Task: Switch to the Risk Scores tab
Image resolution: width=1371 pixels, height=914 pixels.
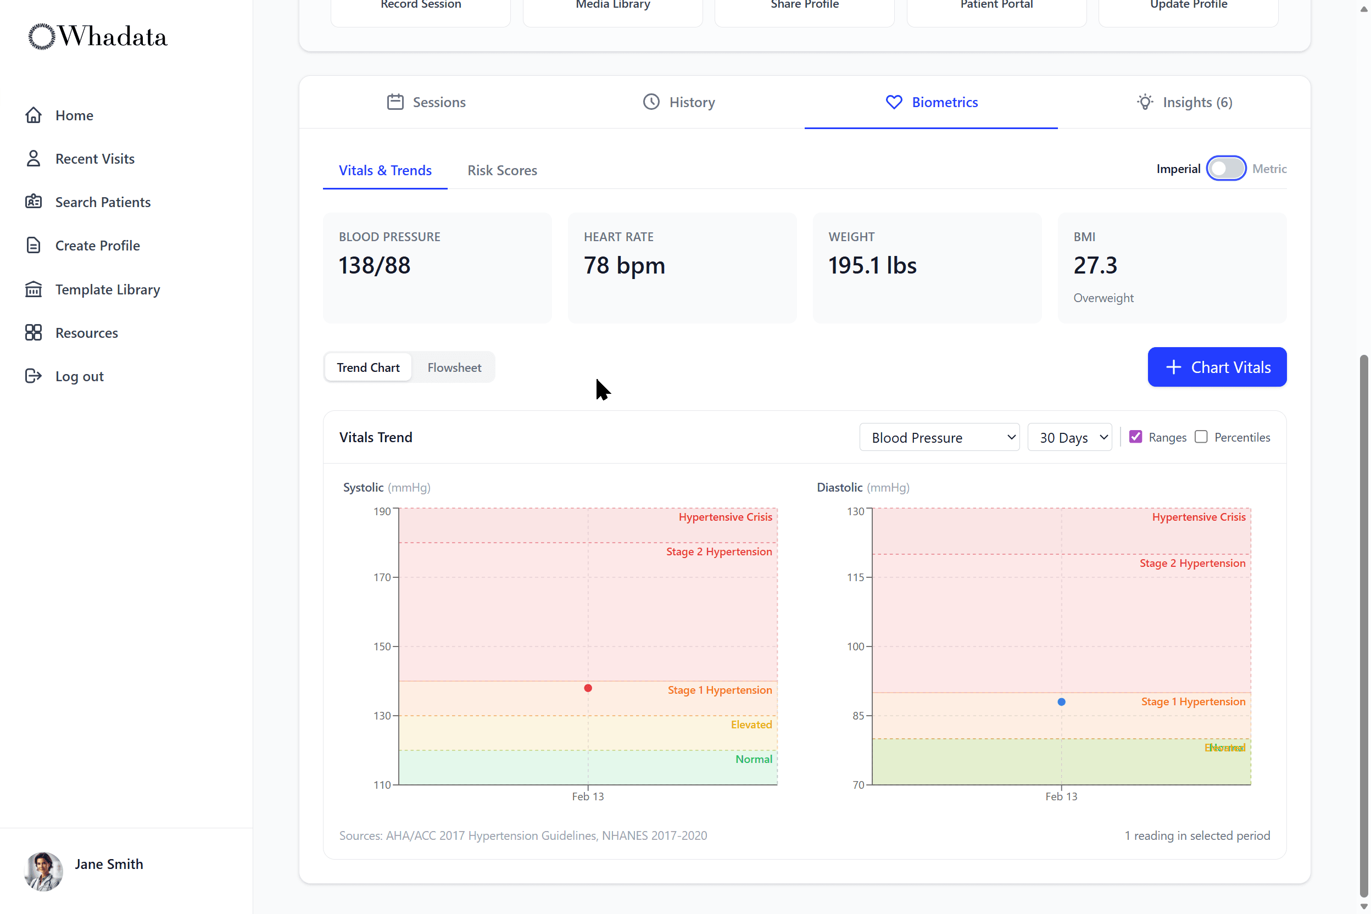Action: [x=503, y=170]
